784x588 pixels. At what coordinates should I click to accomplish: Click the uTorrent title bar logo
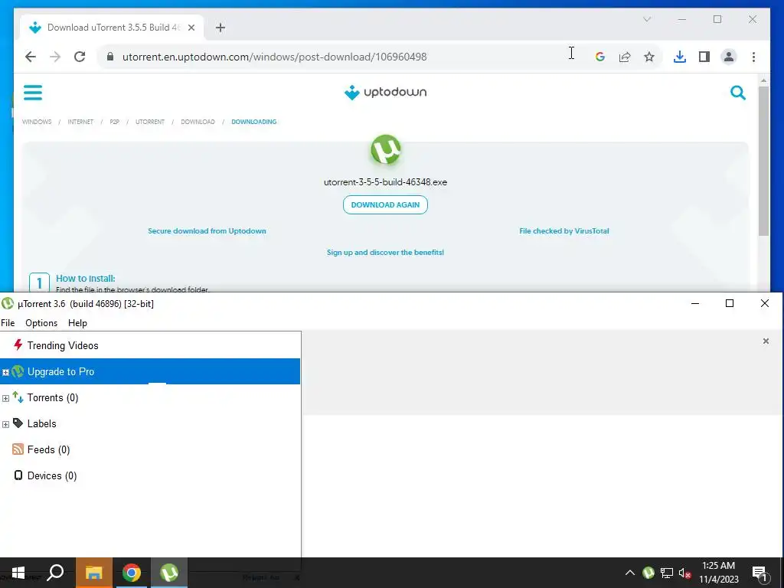(x=8, y=303)
